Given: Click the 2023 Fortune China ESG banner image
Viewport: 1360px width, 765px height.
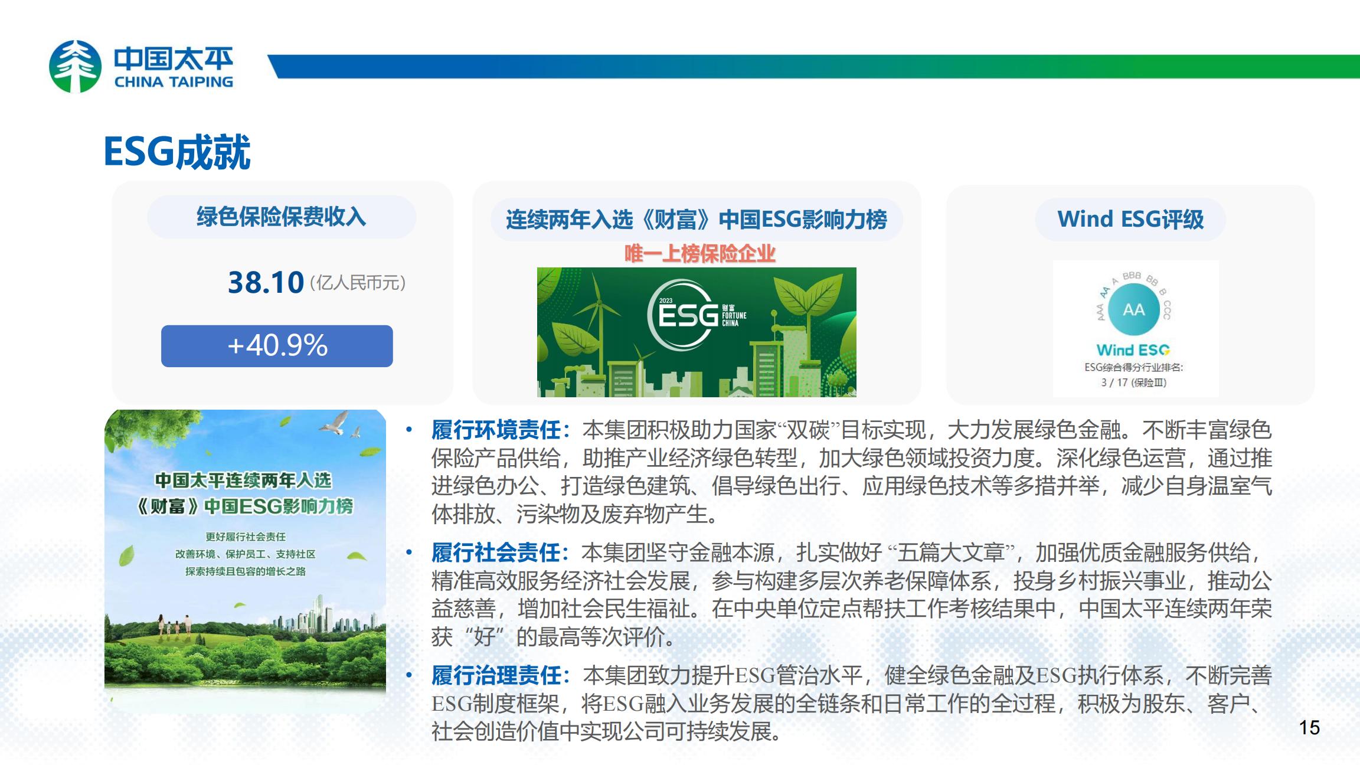Looking at the screenshot, I should [x=697, y=332].
